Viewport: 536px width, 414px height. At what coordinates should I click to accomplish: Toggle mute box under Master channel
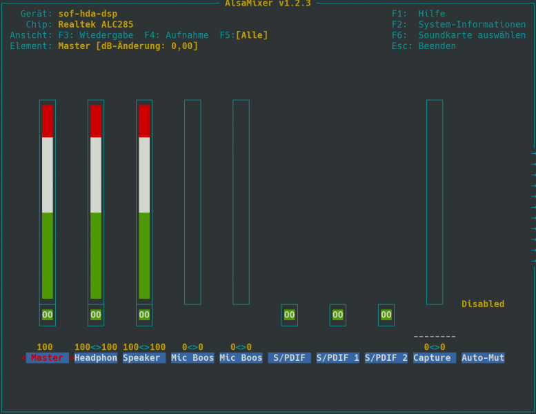[48, 315]
